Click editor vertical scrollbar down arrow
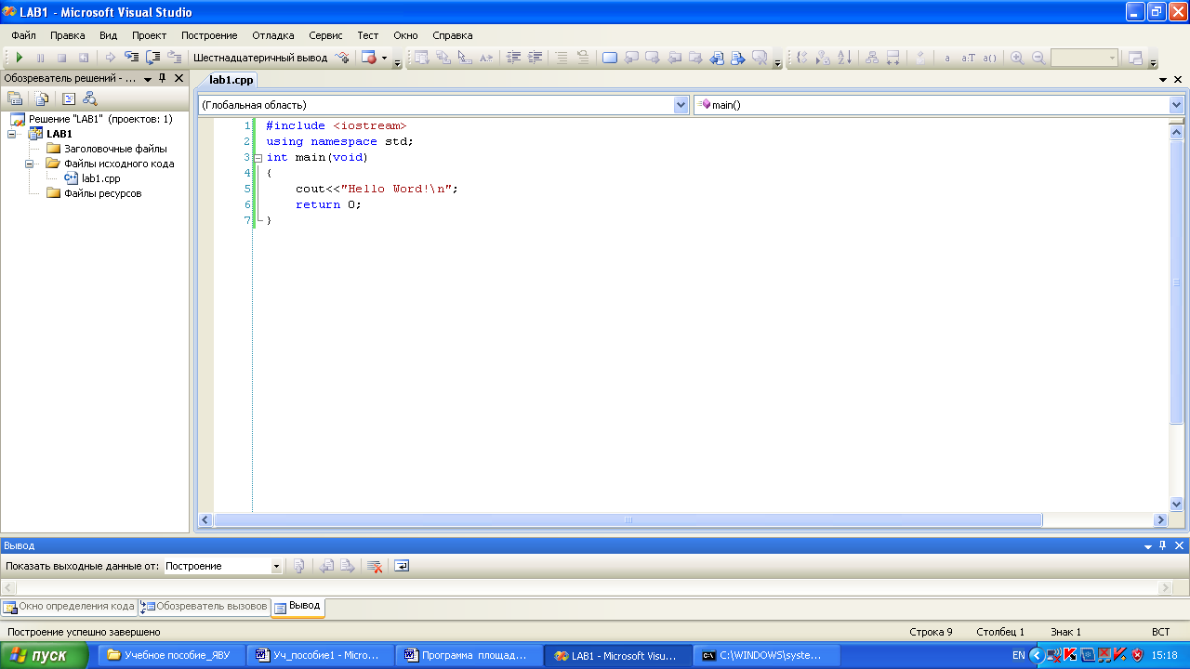Screen dimensions: 1190x669 pos(1176,504)
